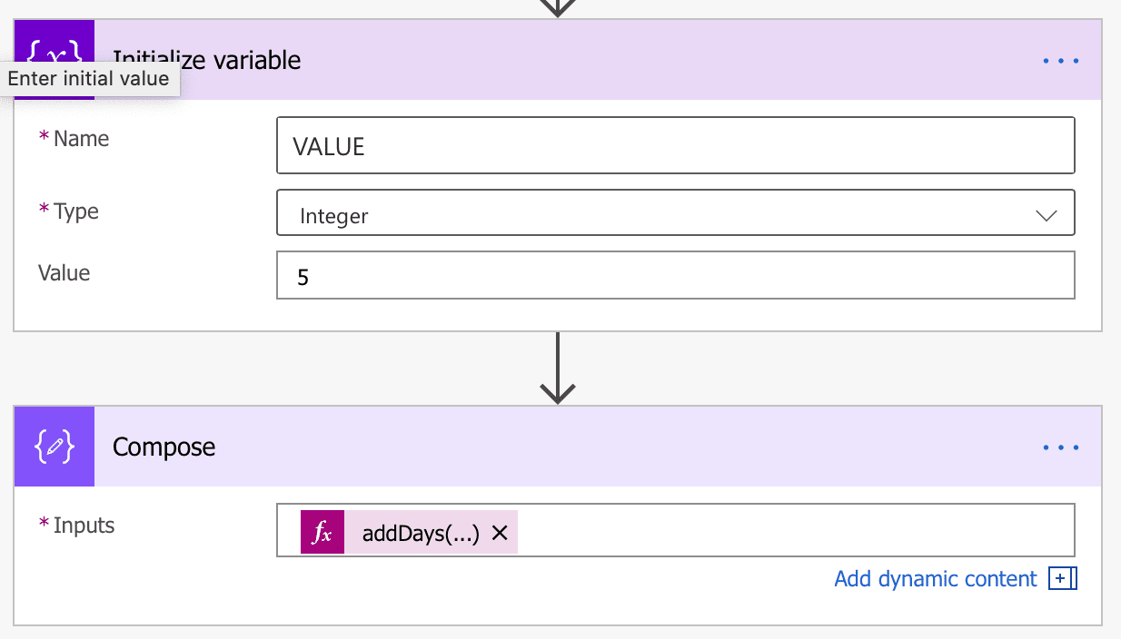The width and height of the screenshot is (1121, 639).
Task: Click the dynamic content plus icon
Action: click(x=1063, y=578)
